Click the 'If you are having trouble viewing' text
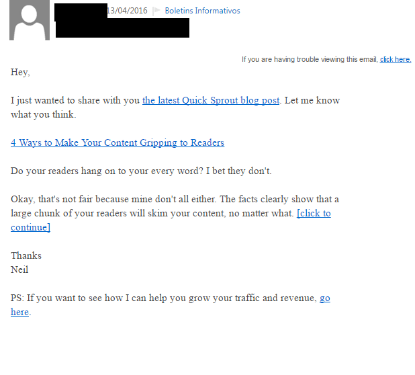 [x=310, y=59]
